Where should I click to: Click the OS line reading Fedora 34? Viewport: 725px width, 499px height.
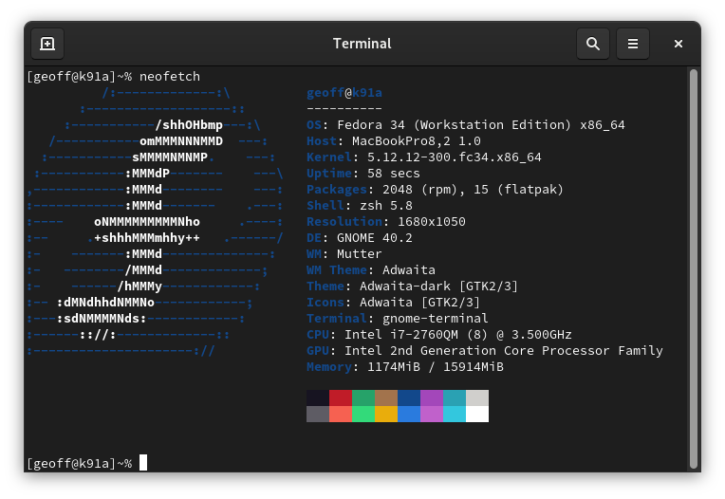[466, 125]
